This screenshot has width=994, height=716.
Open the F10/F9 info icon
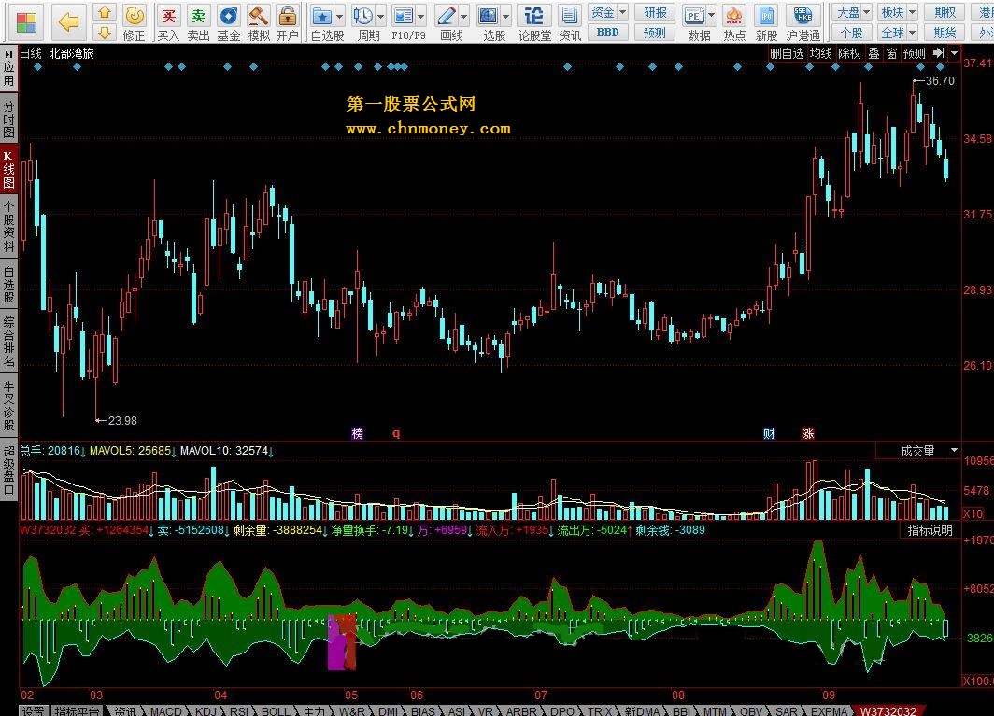[404, 16]
